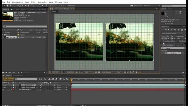Open Active Camera dropdown
This screenshot has width=188, height=106.
(107, 72)
